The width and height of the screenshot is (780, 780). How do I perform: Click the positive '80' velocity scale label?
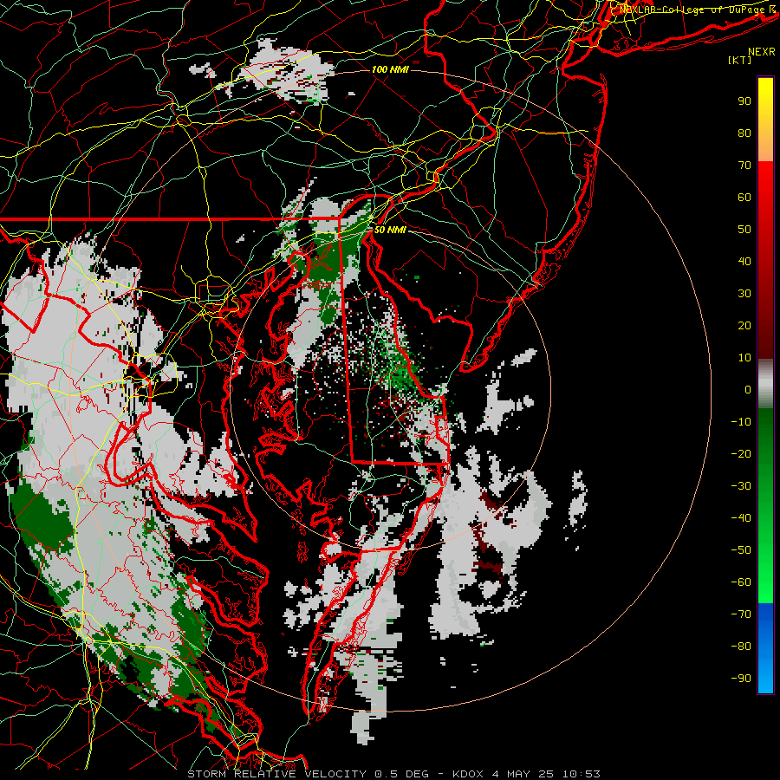[x=744, y=133]
